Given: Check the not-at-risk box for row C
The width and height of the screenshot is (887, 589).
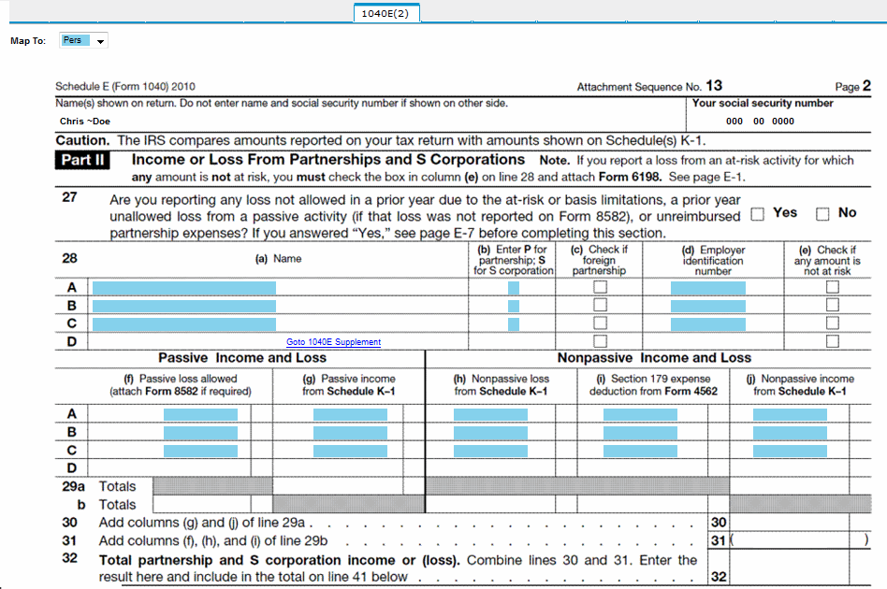Looking at the screenshot, I should (x=832, y=323).
